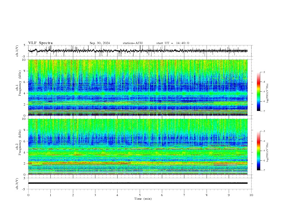The image size is (283, 219).
Task: Click the ch.3 flat voltage trace
Action: point(138,183)
